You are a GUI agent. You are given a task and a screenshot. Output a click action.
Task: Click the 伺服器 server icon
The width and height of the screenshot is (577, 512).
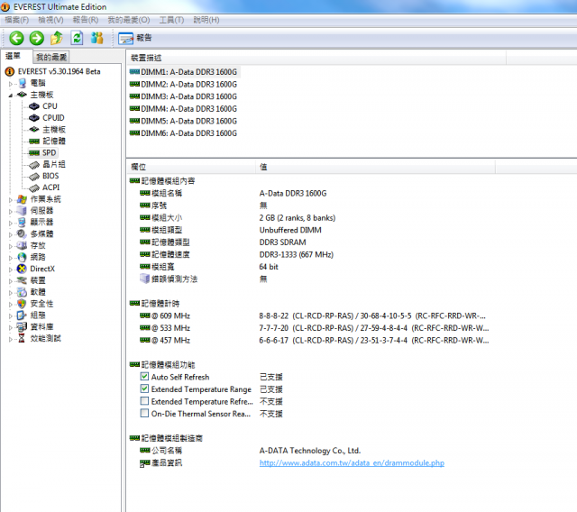pos(22,211)
